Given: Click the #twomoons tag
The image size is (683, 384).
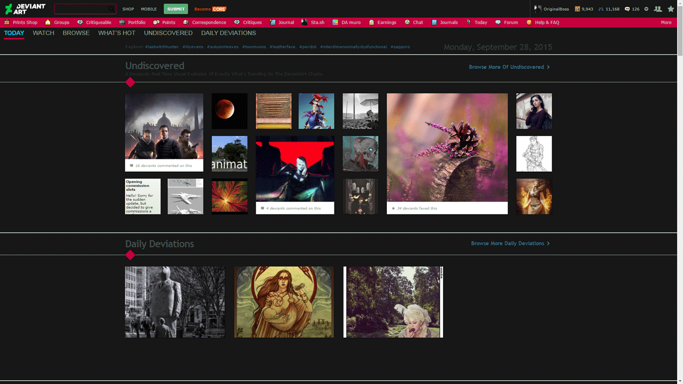Looking at the screenshot, I should [x=254, y=47].
